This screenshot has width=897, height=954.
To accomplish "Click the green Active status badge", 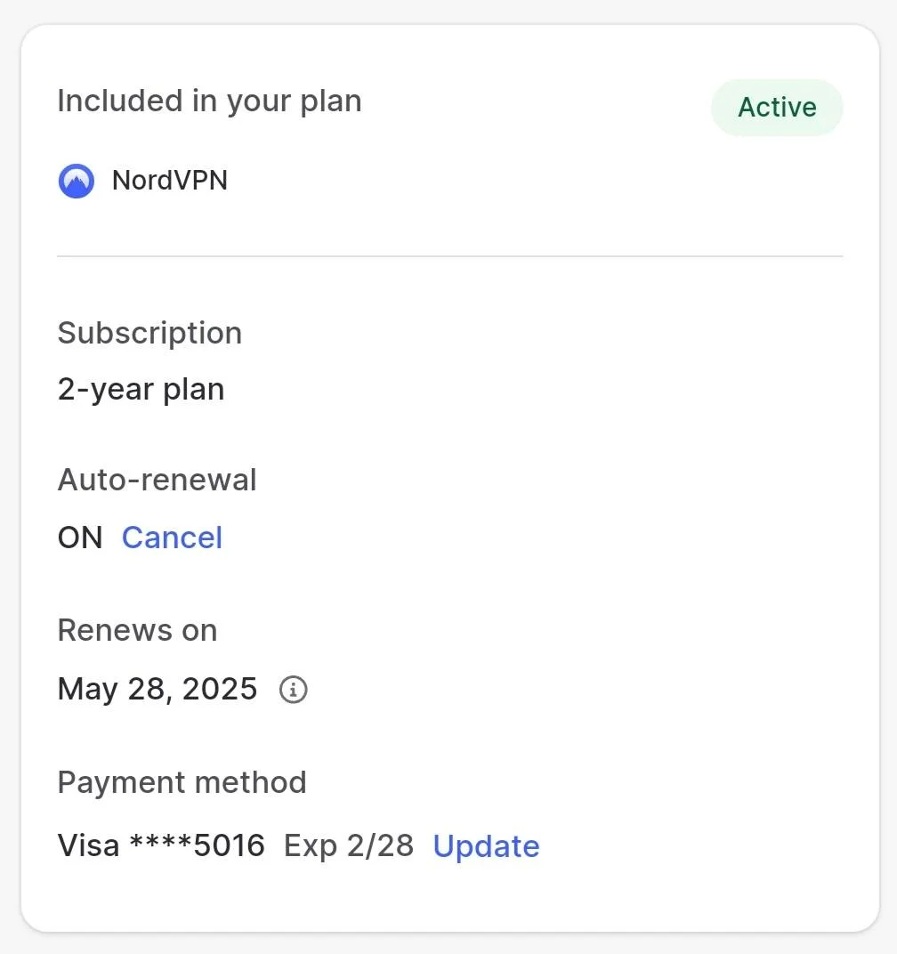I will point(777,107).
